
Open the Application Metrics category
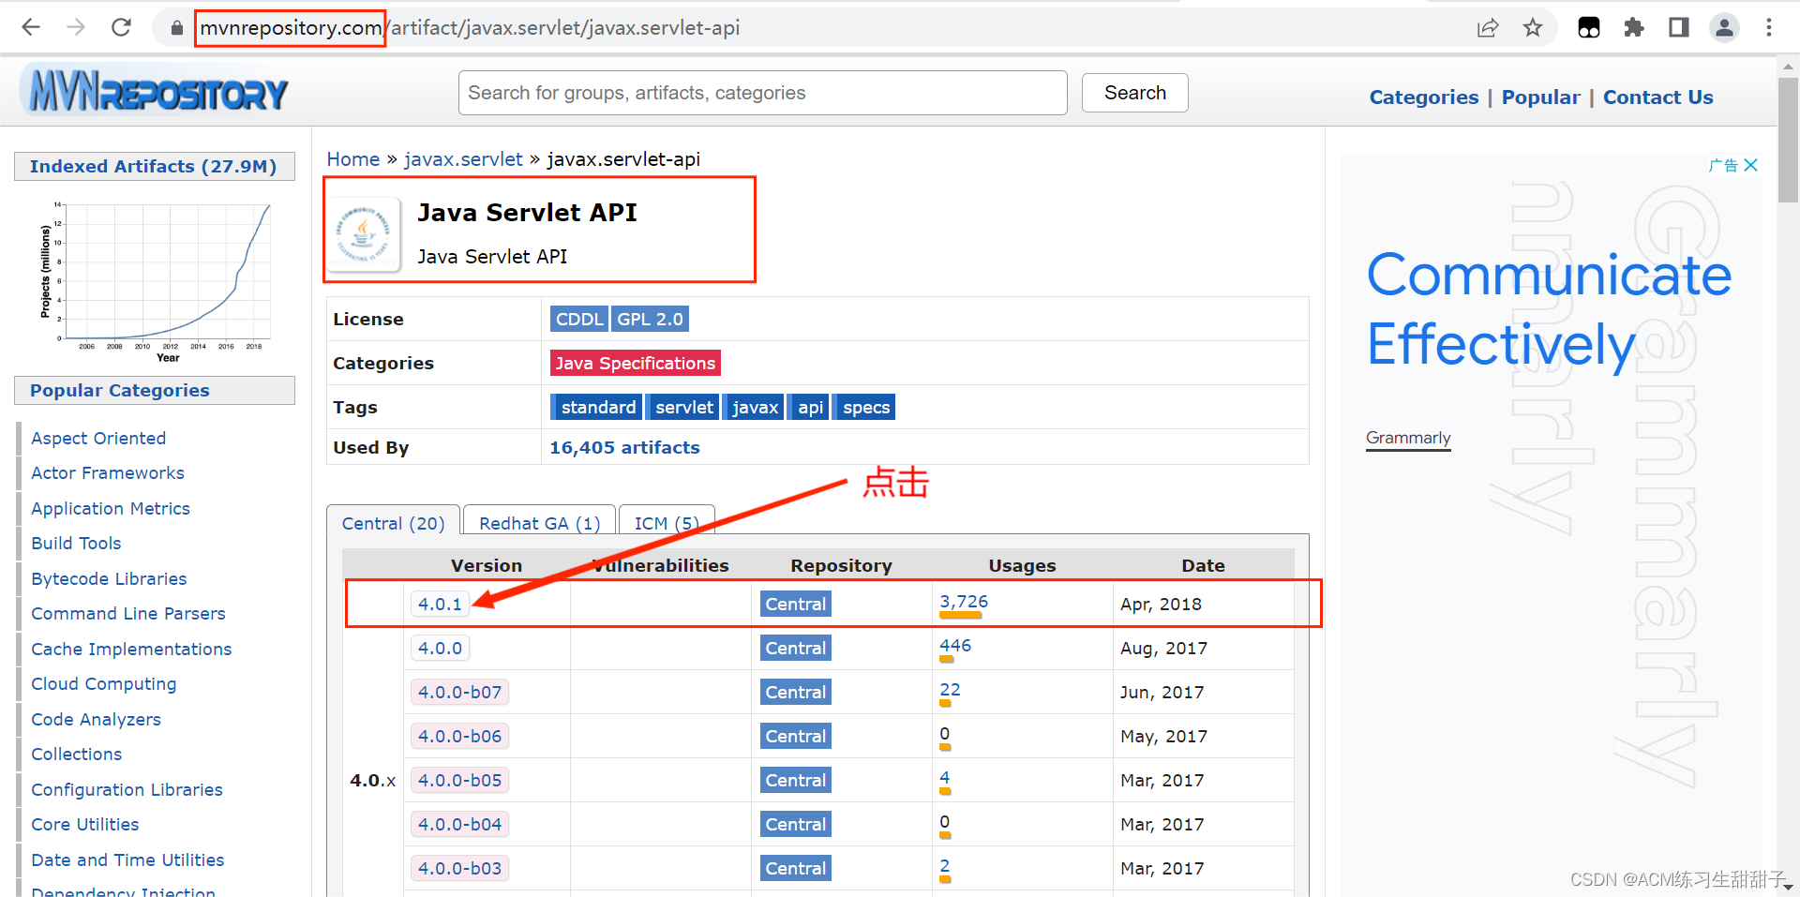point(111,508)
